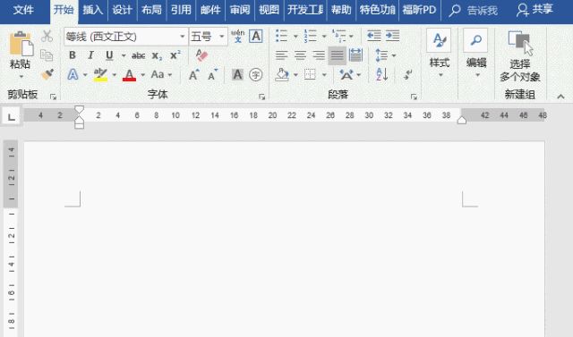Image resolution: width=573 pixels, height=337 pixels.
Task: Align text left
Action: click(281, 55)
